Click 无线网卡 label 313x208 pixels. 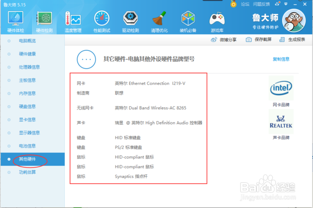point(85,108)
